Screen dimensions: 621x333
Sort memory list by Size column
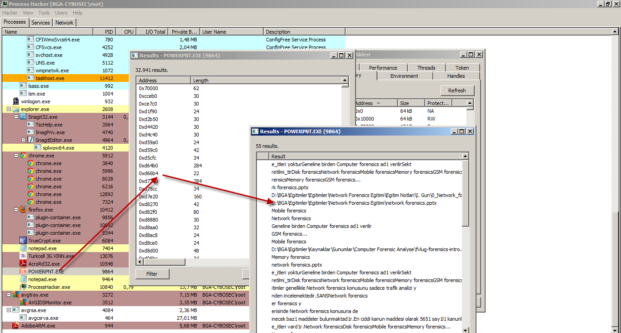pos(411,103)
